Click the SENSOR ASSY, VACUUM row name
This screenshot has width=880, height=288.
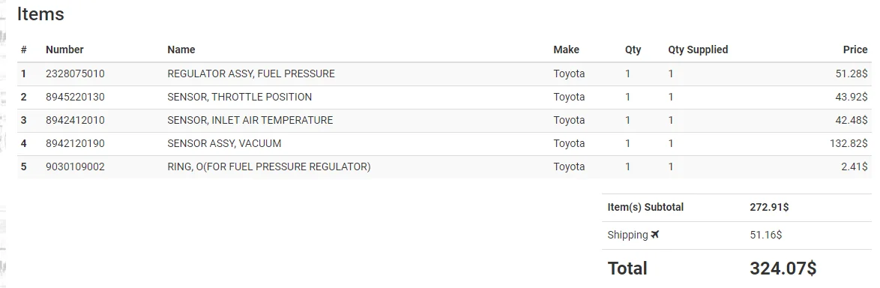(224, 143)
